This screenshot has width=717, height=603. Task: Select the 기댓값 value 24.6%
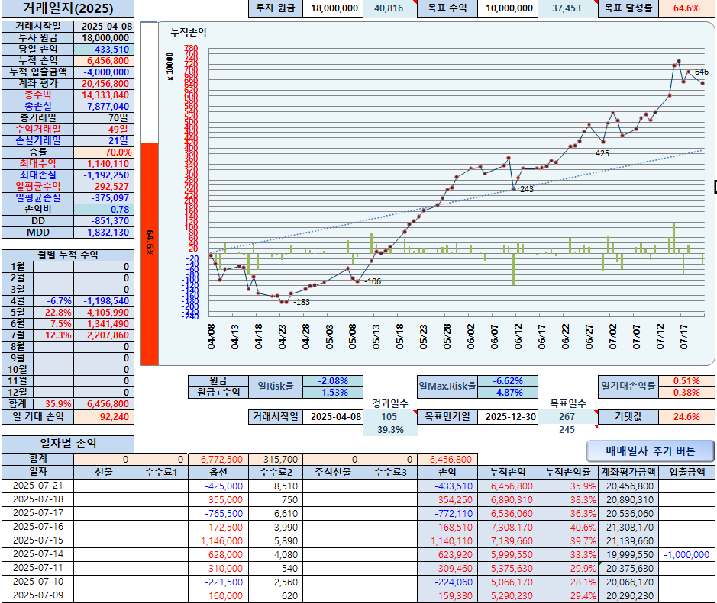click(x=686, y=416)
